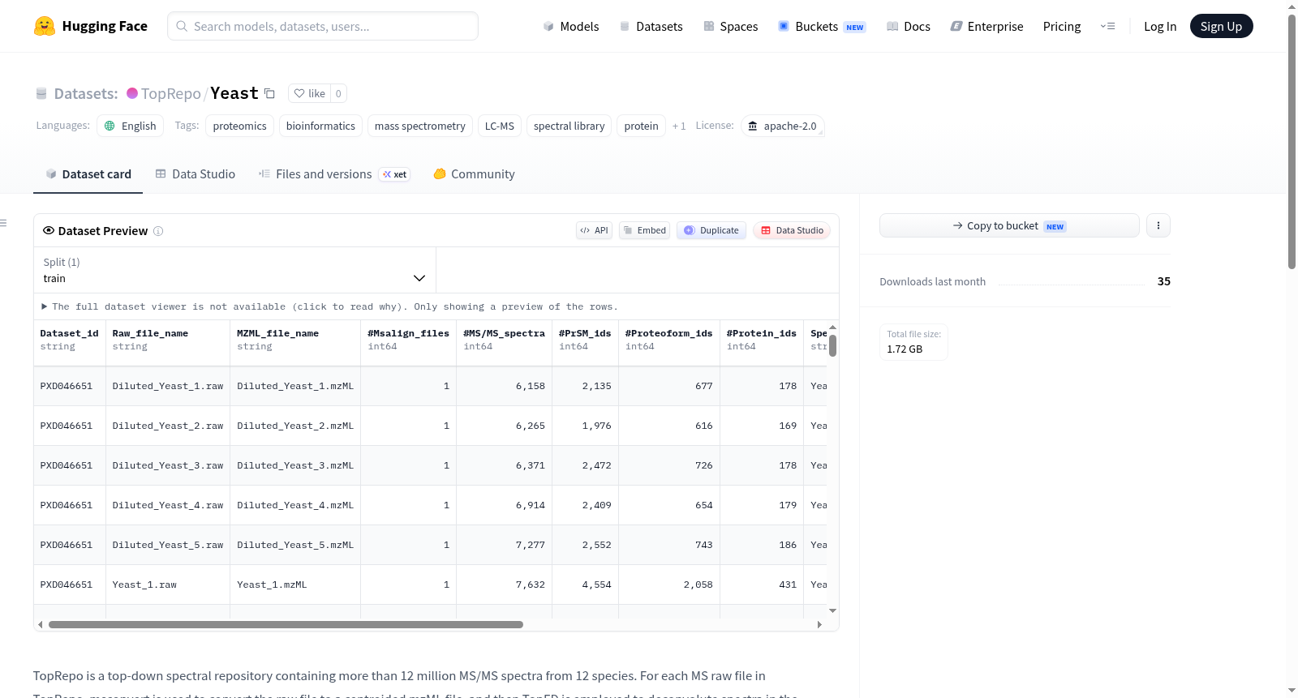Copy dataset to bucket
Screen dimensions: 1298x698
point(1009,225)
